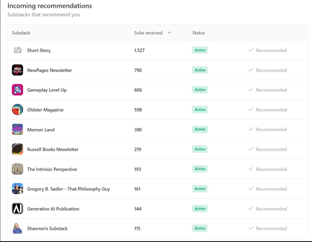Open the Shannon's Substack name

pyautogui.click(x=47, y=228)
